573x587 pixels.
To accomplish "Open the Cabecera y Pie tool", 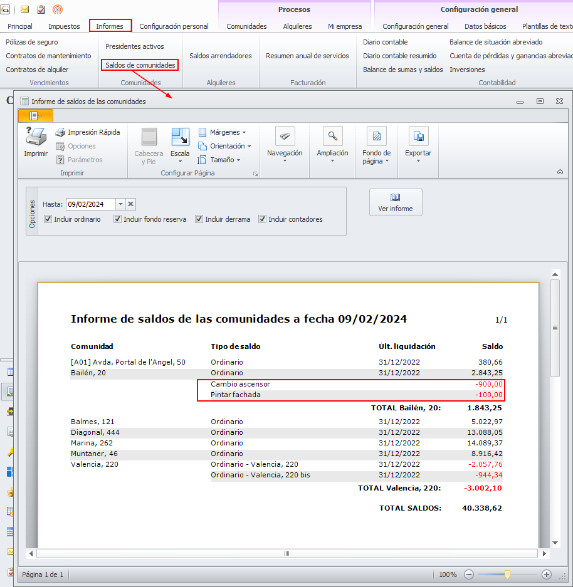I will click(149, 147).
